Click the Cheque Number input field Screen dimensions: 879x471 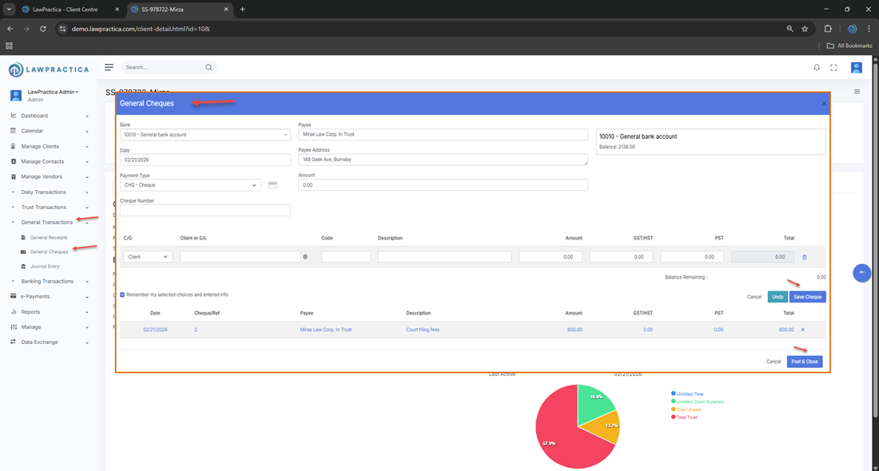pyautogui.click(x=205, y=211)
